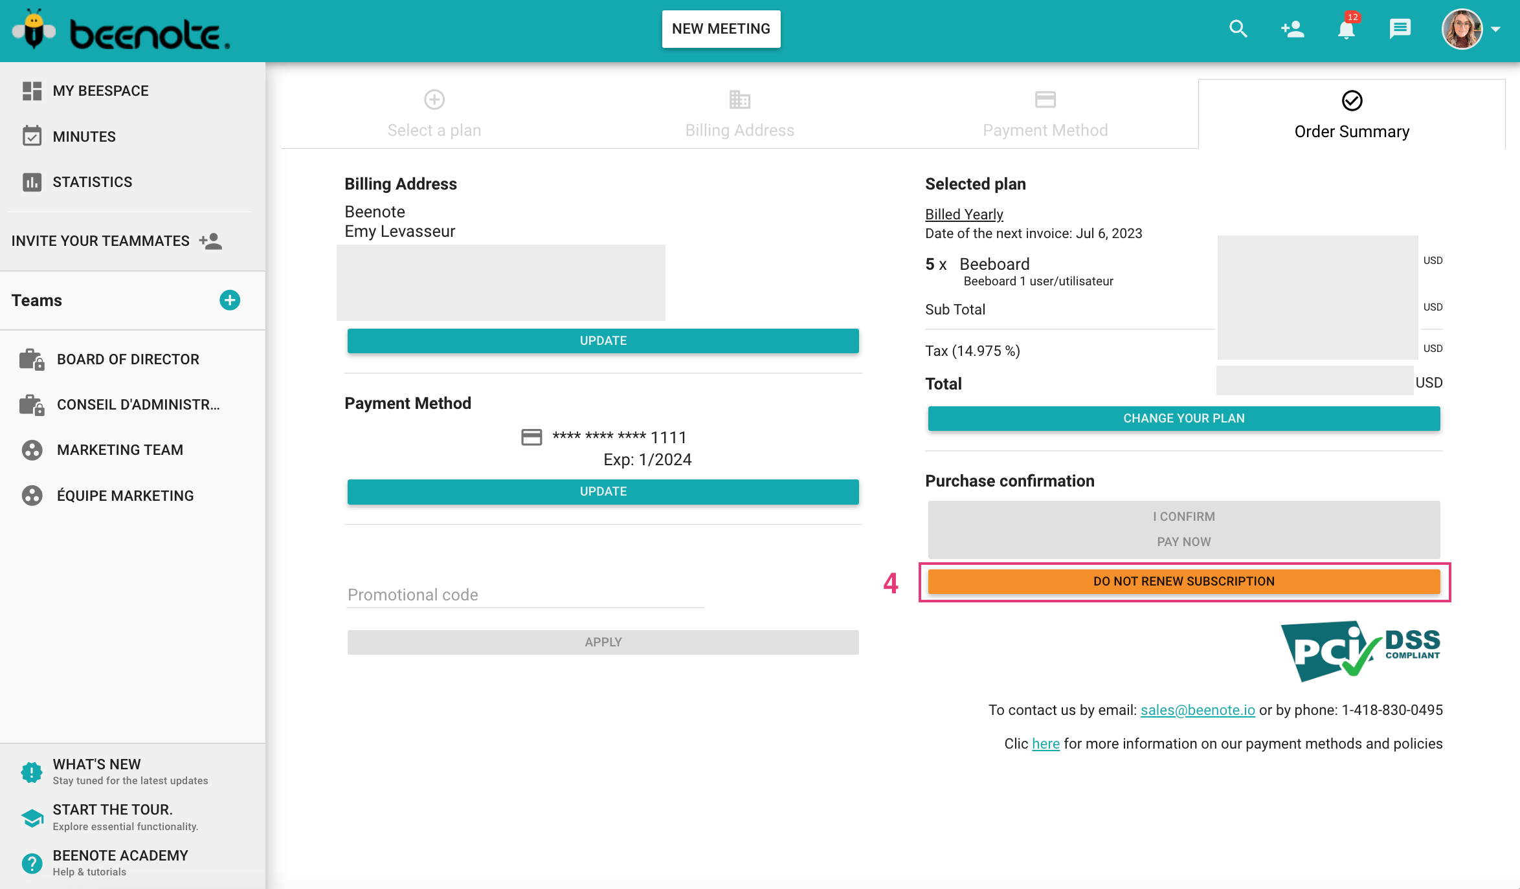The width and height of the screenshot is (1520, 889).
Task: Email sales@beenote.io link
Action: (x=1198, y=710)
